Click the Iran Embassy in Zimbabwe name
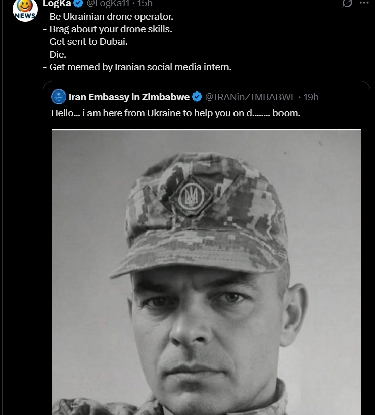The width and height of the screenshot is (375, 415). (129, 97)
